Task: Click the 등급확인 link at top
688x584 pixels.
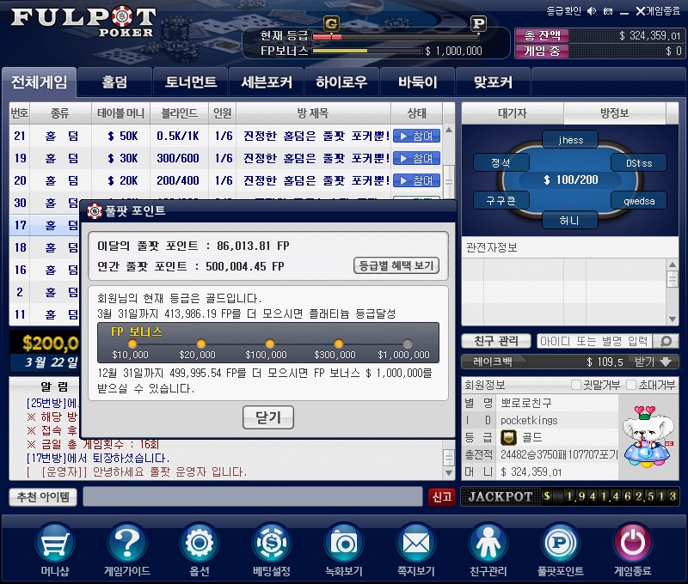Action: point(564,11)
